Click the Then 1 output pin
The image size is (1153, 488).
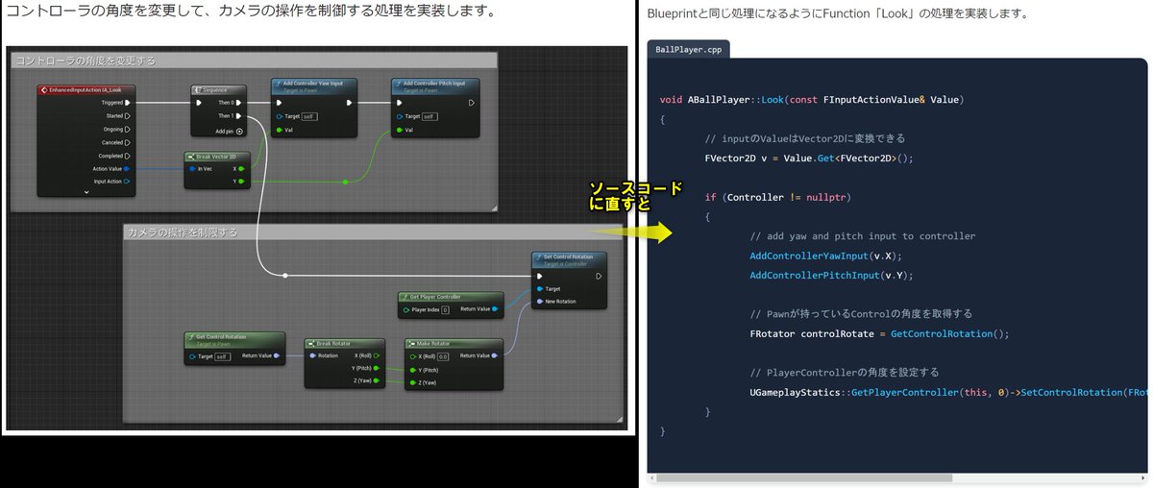pyautogui.click(x=240, y=115)
